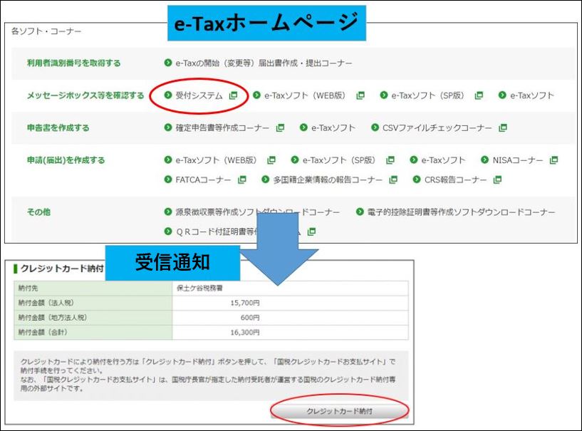The height and width of the screenshot is (431, 582).
Task: Click クレジットカード納付 section title
Action: point(62,269)
